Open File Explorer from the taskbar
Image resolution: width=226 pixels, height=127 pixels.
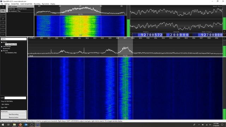tap(14, 125)
